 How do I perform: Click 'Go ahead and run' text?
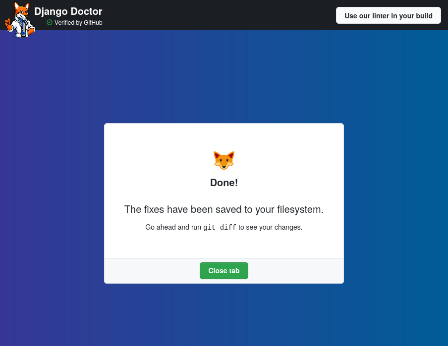point(173,227)
